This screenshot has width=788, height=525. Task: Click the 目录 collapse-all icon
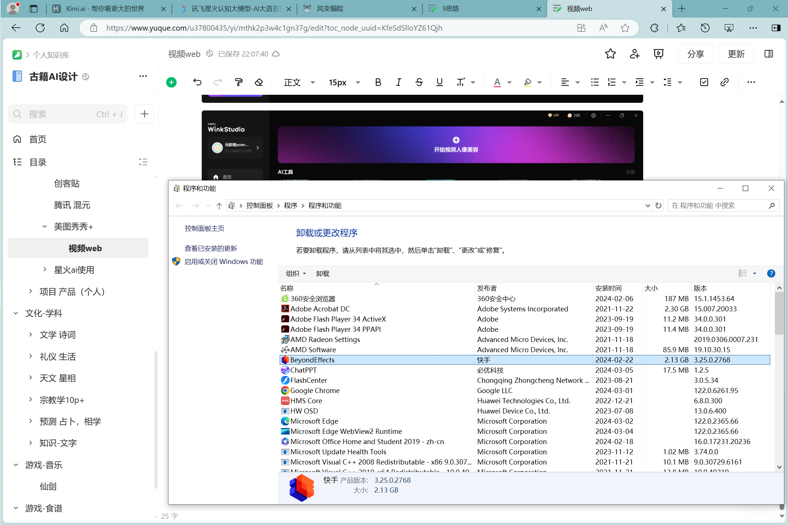pyautogui.click(x=143, y=162)
